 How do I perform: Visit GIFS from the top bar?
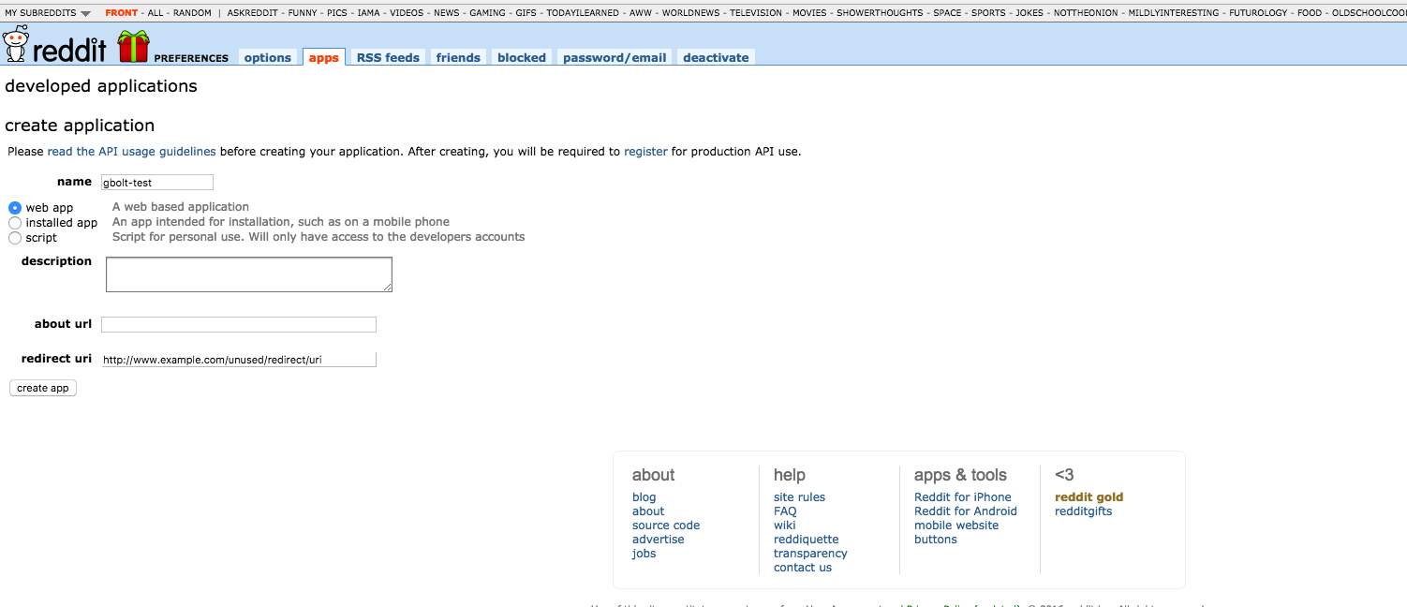point(526,13)
